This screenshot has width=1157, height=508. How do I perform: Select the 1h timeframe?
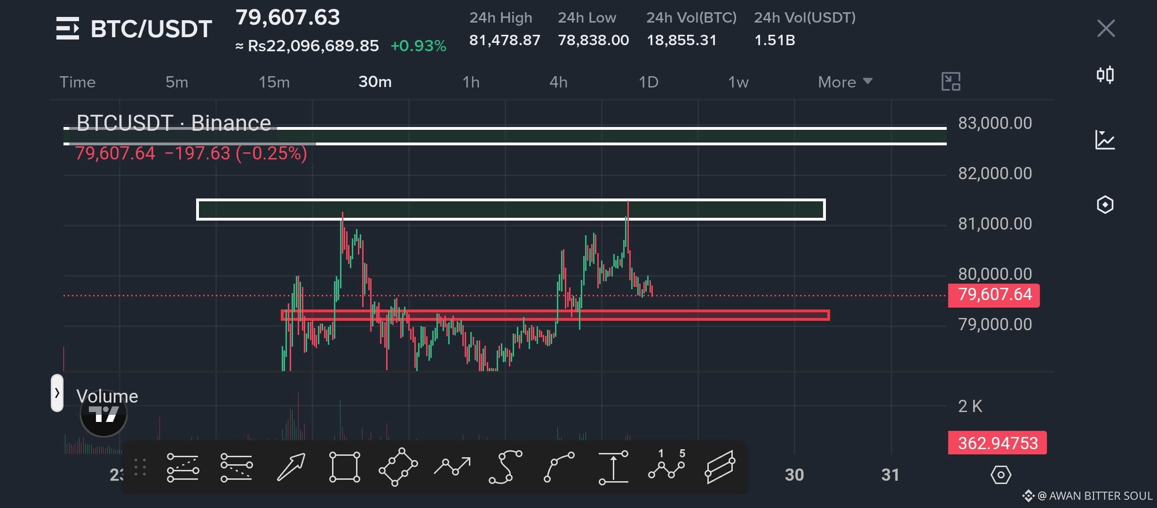pos(471,82)
